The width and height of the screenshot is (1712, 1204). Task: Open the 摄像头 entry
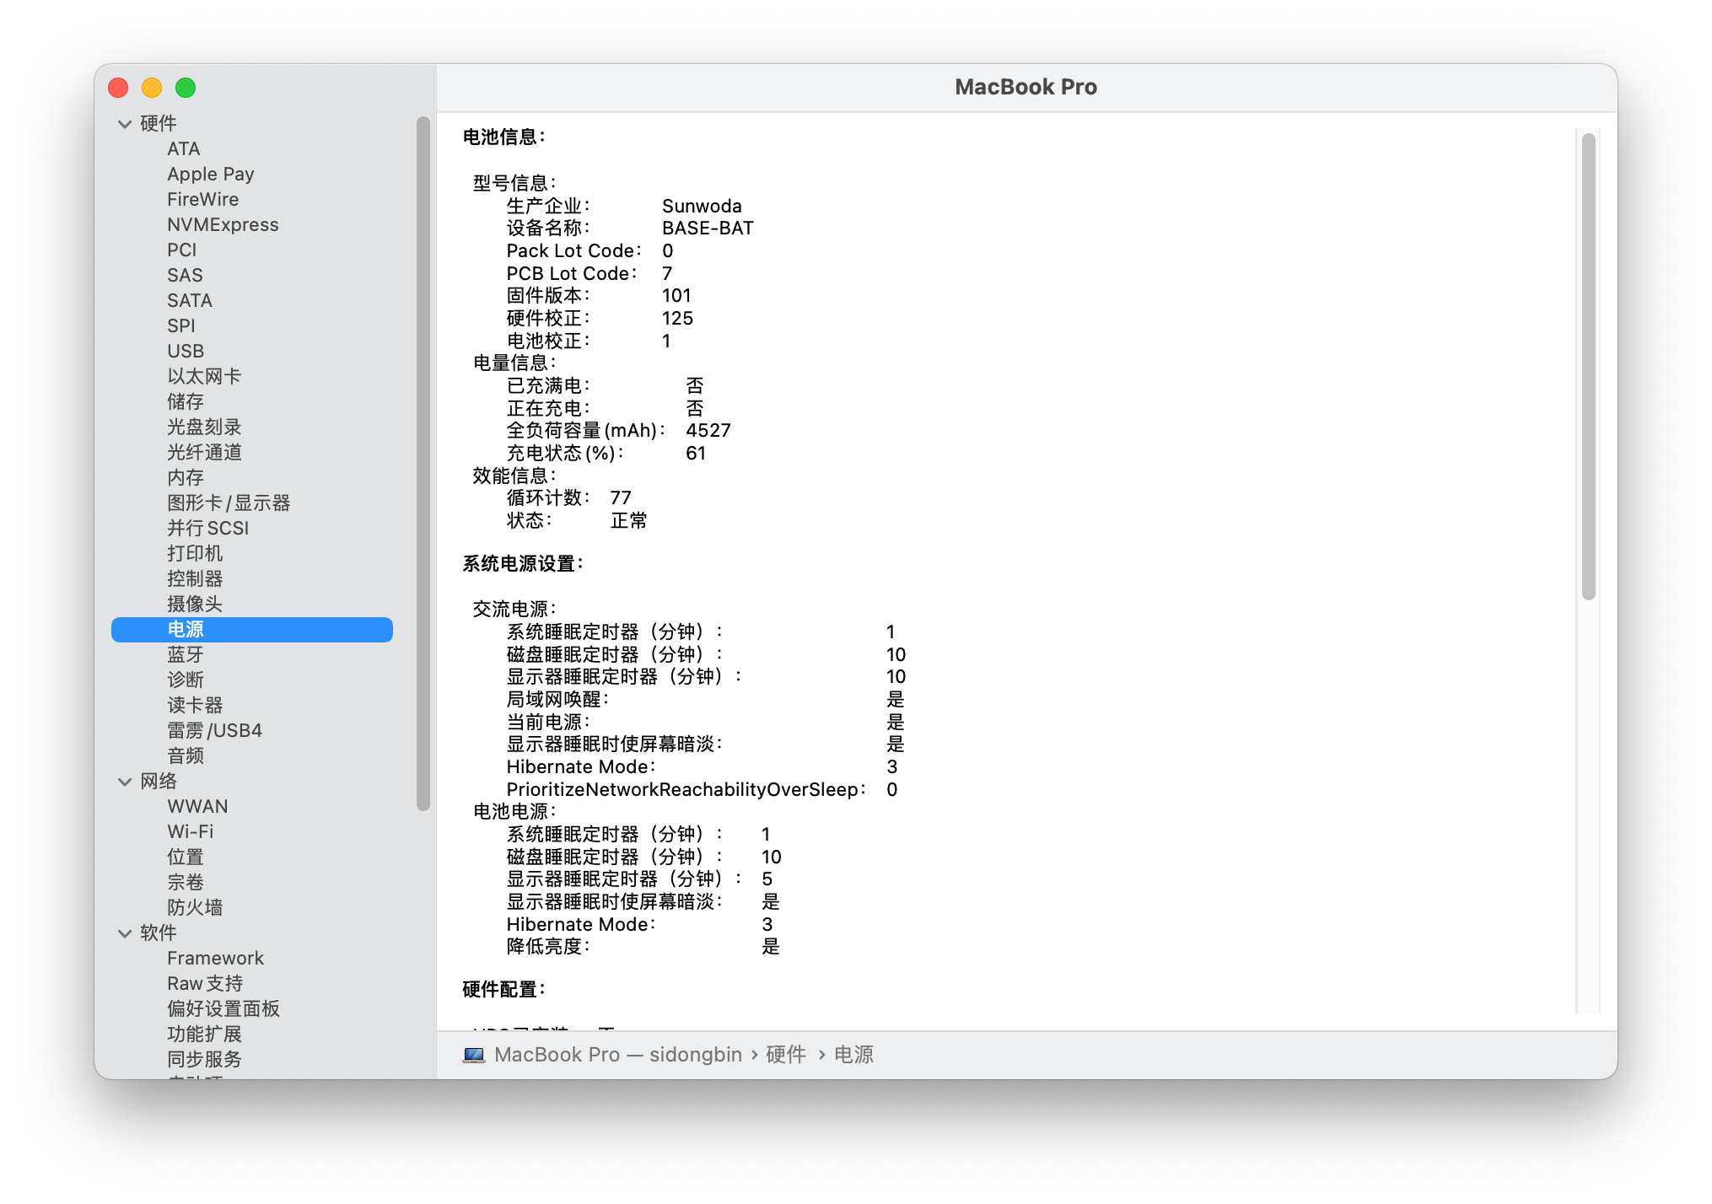[x=194, y=604]
